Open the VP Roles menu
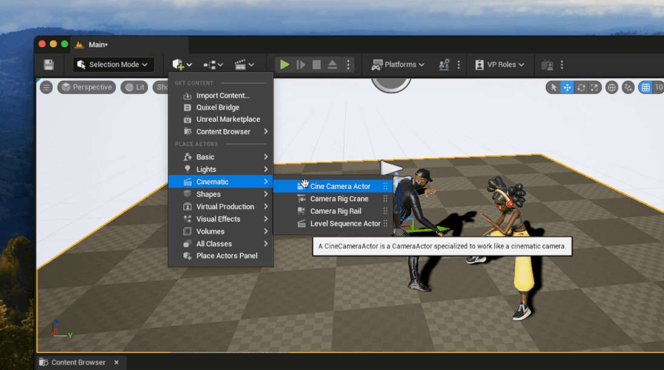Screen dimensions: 664x370 point(500,65)
